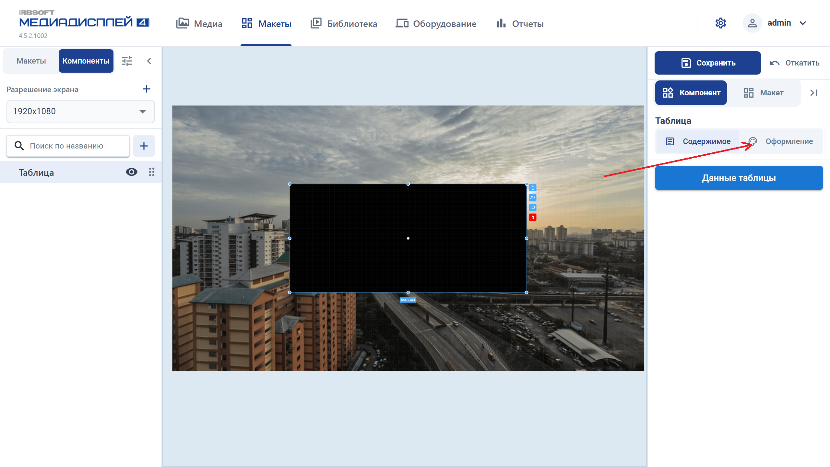
Task: Add a new screen resolution
Action: (147, 89)
